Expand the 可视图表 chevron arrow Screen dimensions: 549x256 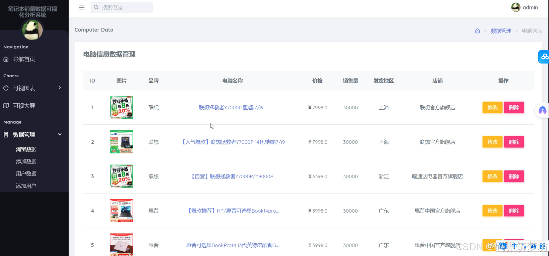coord(60,88)
